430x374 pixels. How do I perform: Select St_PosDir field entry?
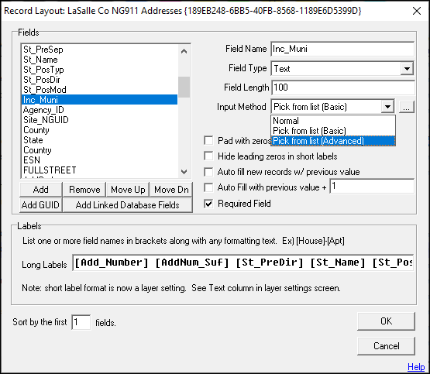click(x=99, y=80)
